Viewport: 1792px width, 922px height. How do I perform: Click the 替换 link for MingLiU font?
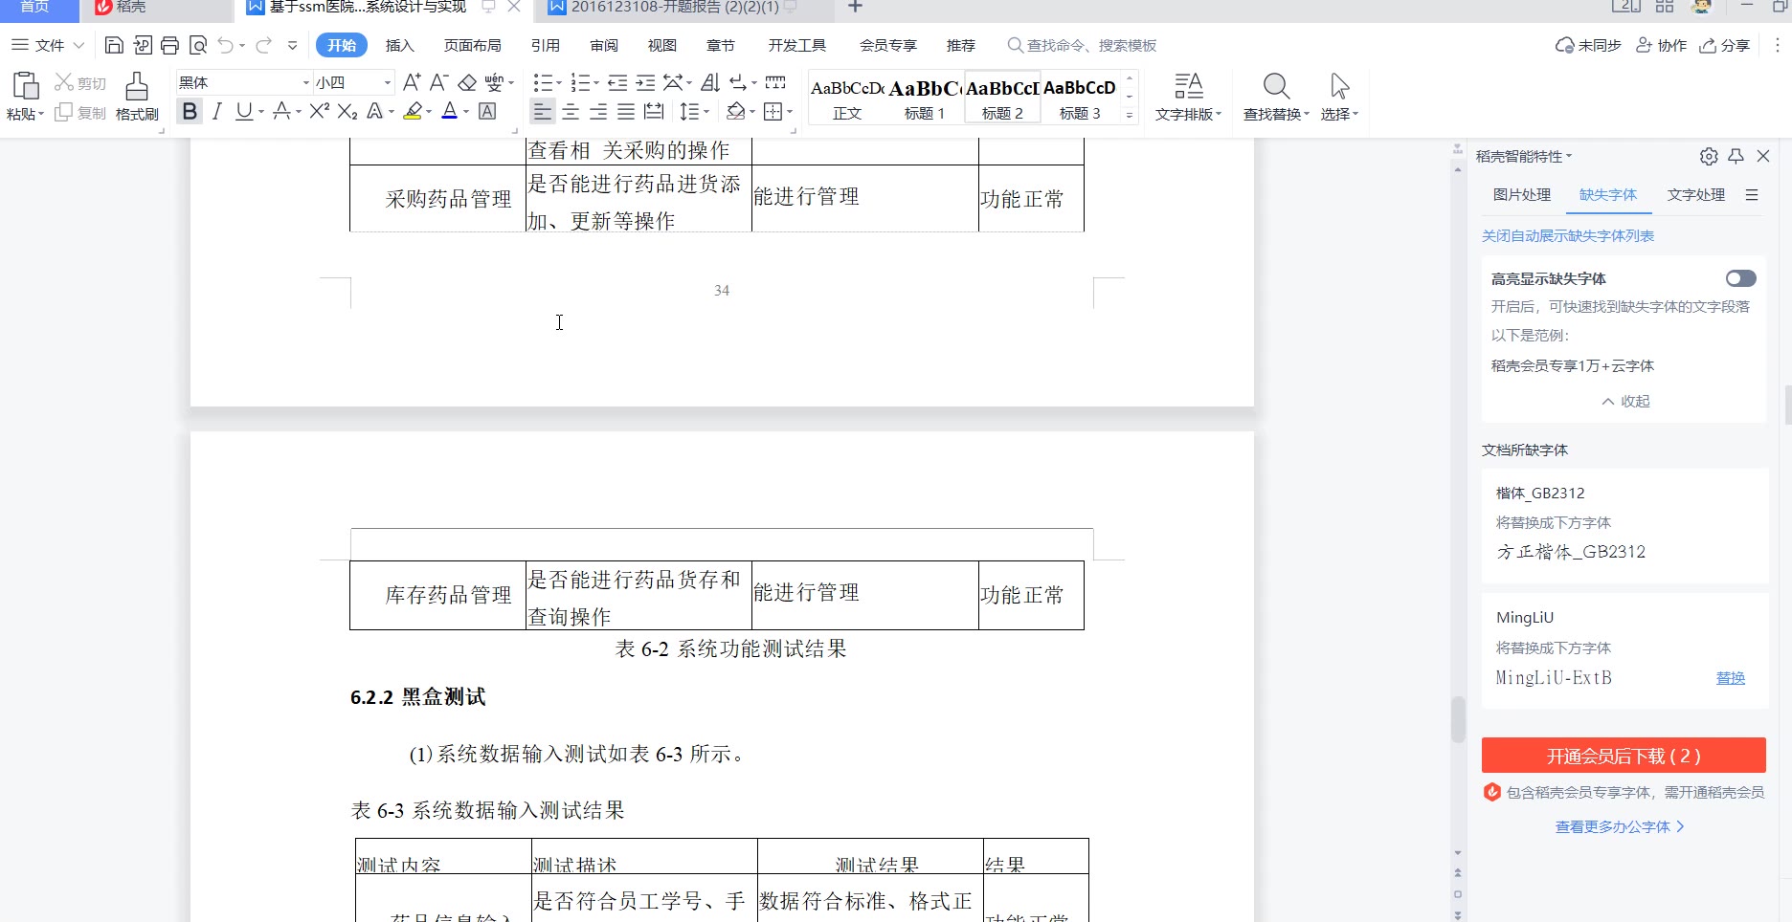point(1731,678)
